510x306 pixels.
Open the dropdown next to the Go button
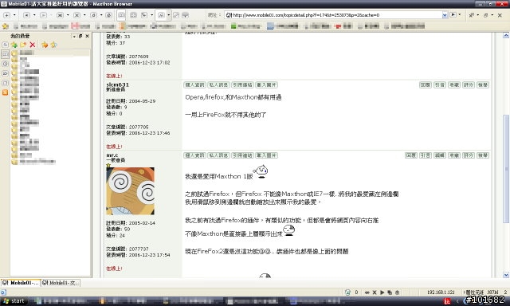[460, 15]
